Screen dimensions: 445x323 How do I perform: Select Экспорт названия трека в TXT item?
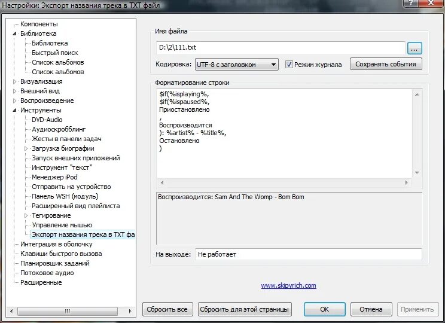[x=83, y=234]
